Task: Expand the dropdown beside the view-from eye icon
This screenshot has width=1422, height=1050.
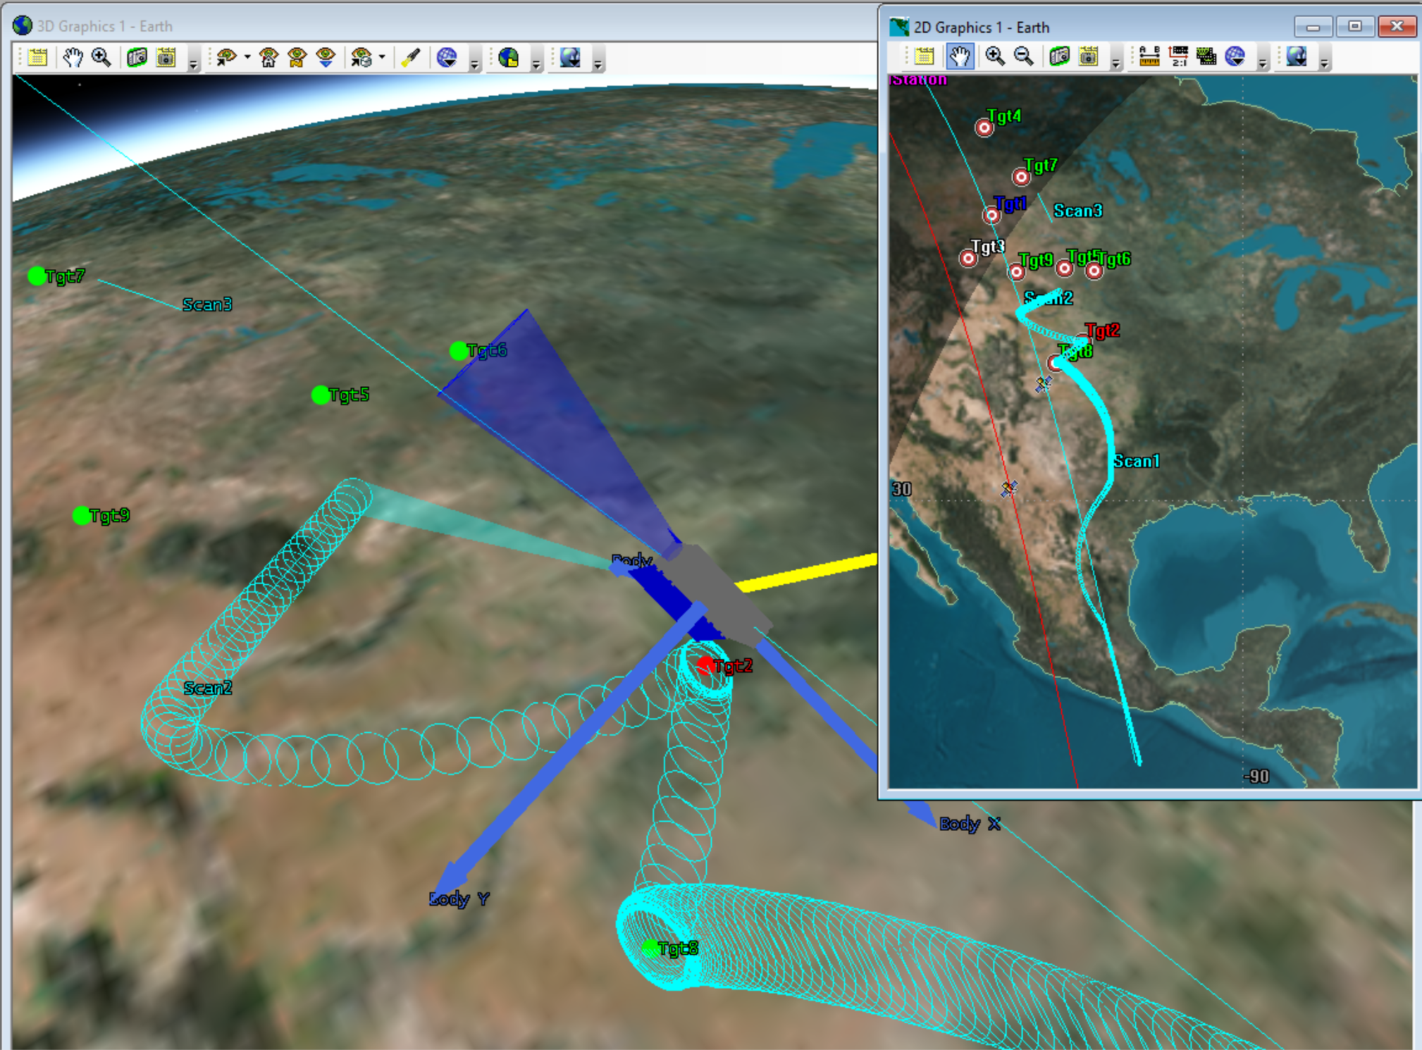Action: [x=246, y=58]
